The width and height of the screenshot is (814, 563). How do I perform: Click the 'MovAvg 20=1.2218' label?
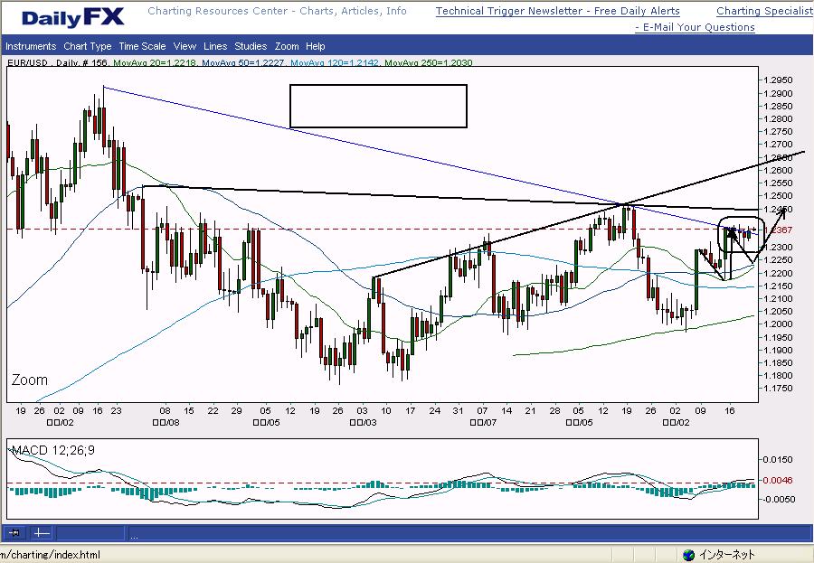pos(155,62)
